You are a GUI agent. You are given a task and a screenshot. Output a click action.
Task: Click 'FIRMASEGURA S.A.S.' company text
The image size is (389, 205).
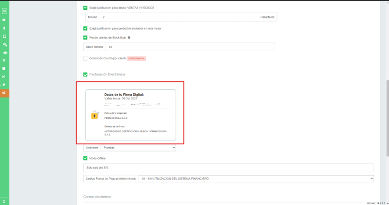(116, 118)
